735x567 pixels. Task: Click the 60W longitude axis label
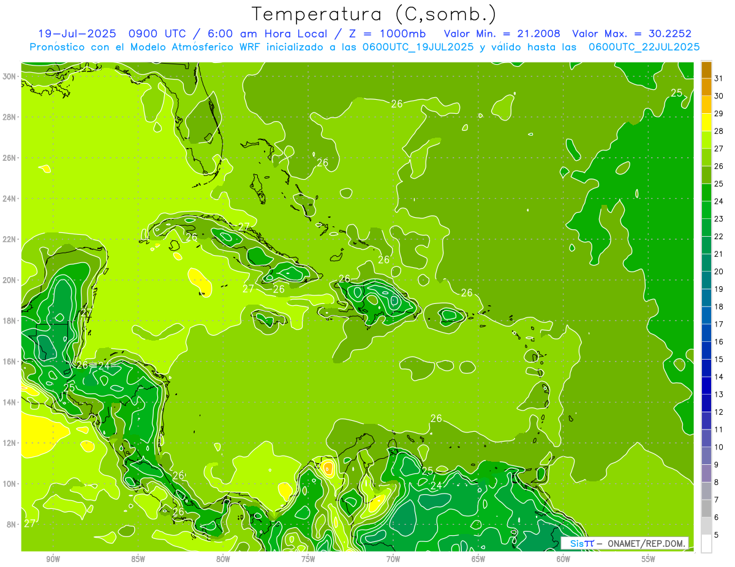[563, 559]
